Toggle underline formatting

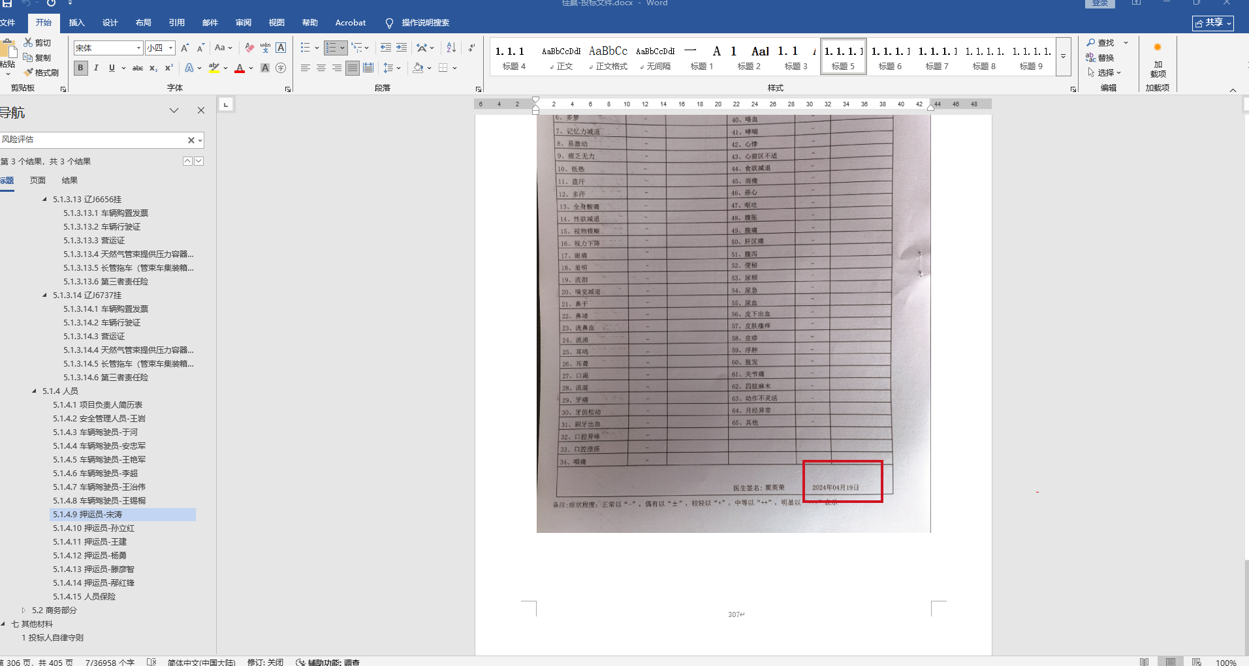[x=112, y=68]
